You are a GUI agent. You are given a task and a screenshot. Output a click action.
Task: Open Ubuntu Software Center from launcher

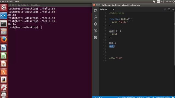(4, 72)
